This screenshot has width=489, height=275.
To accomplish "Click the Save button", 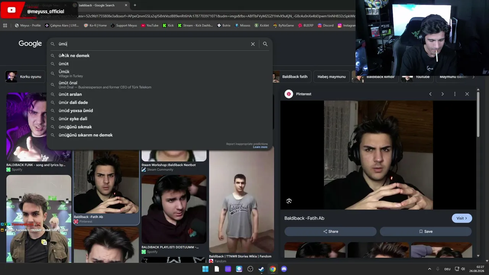I will tap(426, 231).
